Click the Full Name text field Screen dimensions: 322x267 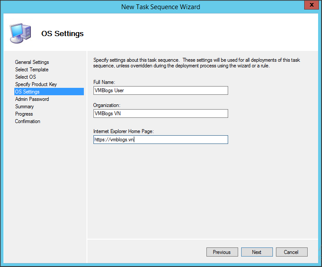point(160,90)
